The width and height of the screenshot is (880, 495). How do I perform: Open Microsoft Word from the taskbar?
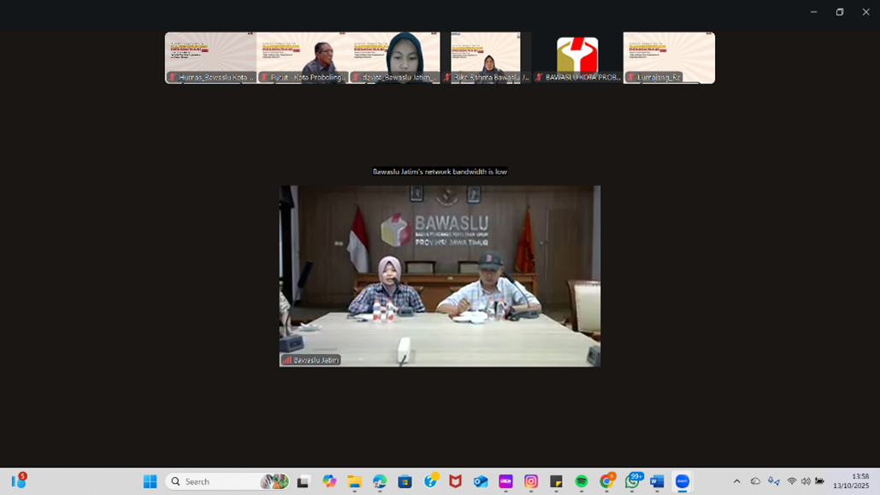point(657,481)
